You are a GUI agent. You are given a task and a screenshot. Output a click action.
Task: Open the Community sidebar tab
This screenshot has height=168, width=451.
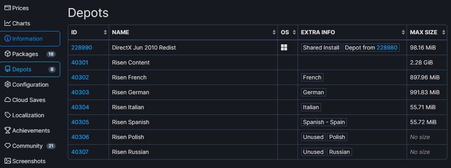coord(27,146)
